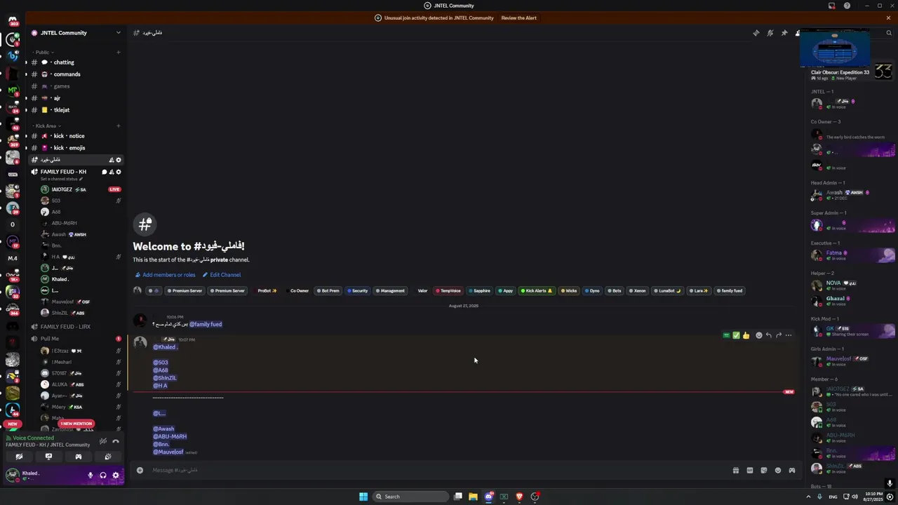
Task: Open the games channel
Action: click(76, 86)
